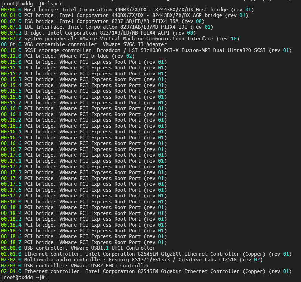
Task: Select the 00:17.5 Root Port line
Action: click(84, 184)
